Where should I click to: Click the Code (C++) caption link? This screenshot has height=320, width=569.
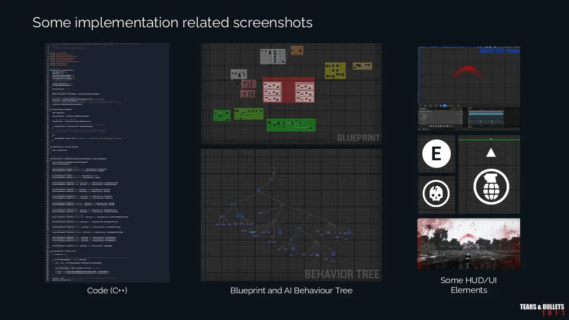coord(107,290)
